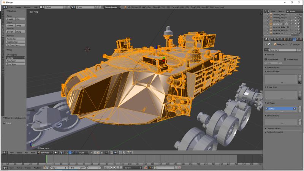The image size is (304, 171).
Task: Play the animation forward
Action: (115, 168)
